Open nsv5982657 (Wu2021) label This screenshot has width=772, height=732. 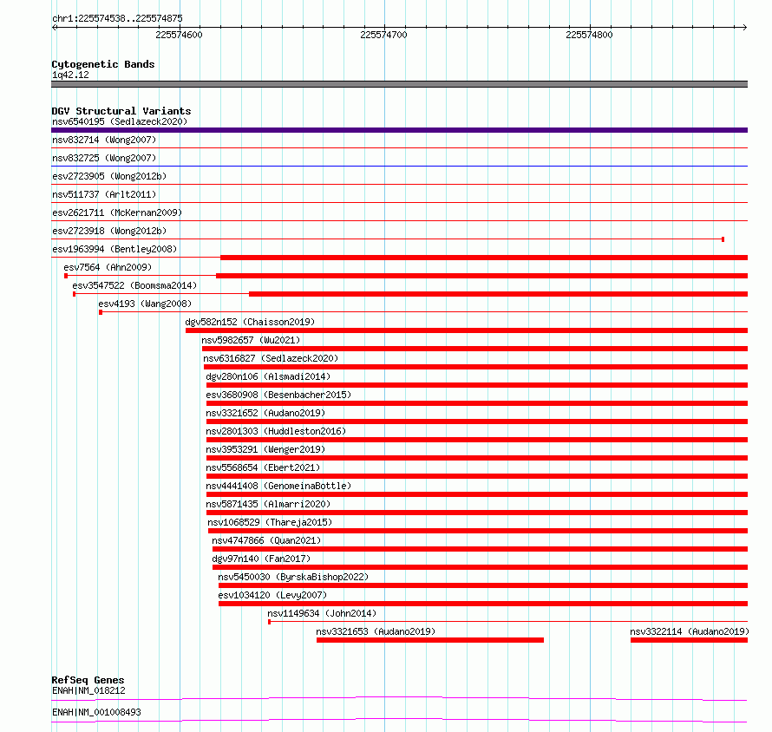pos(251,340)
